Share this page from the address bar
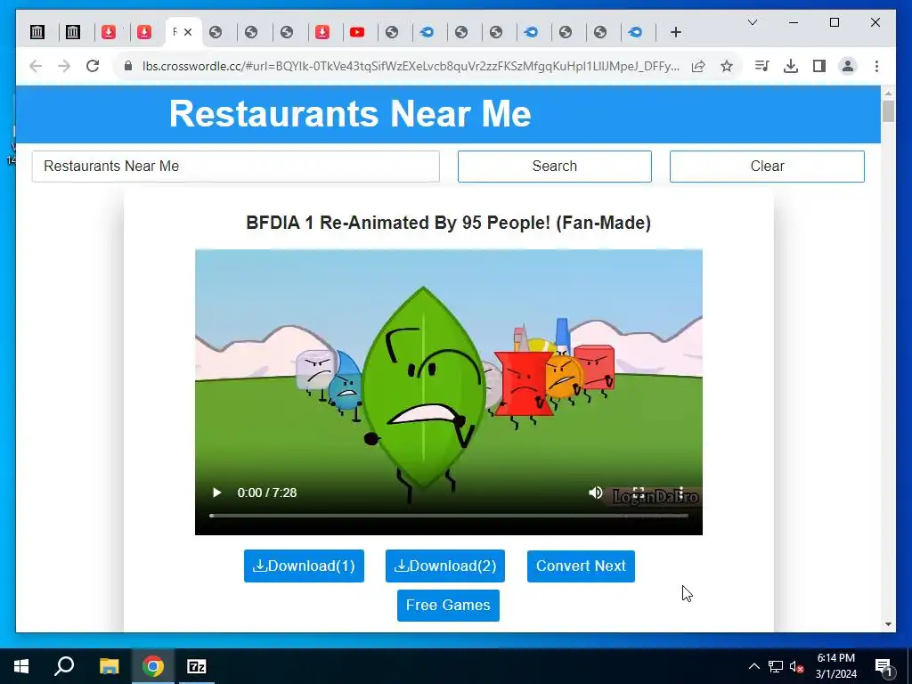 [698, 66]
